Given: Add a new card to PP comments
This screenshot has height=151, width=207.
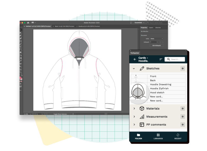Looking at the screenshot, I should pyautogui.click(x=183, y=125).
